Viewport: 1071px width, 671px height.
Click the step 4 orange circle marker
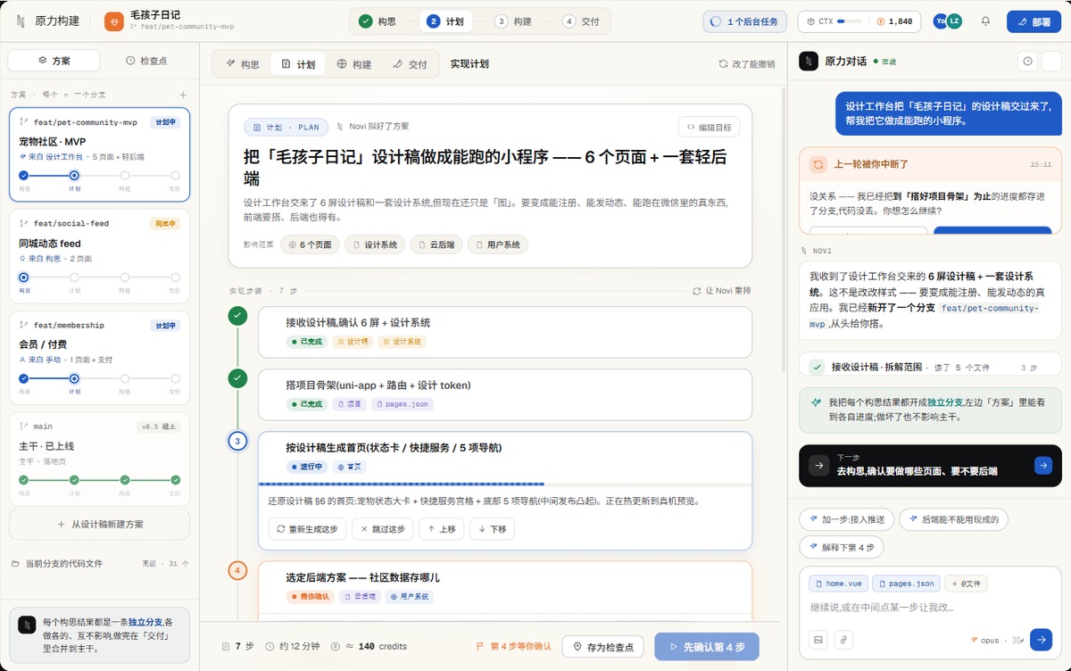237,570
